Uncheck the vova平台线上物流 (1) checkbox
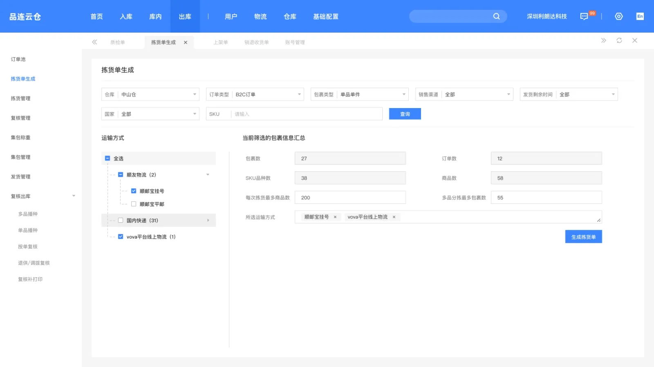 [x=121, y=237]
